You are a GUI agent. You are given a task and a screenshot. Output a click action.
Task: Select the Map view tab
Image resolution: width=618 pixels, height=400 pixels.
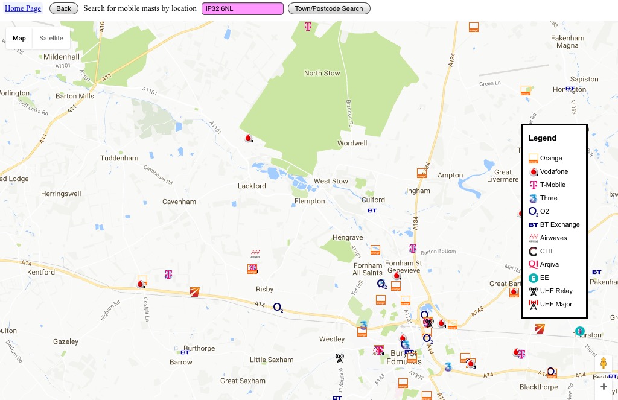19,38
